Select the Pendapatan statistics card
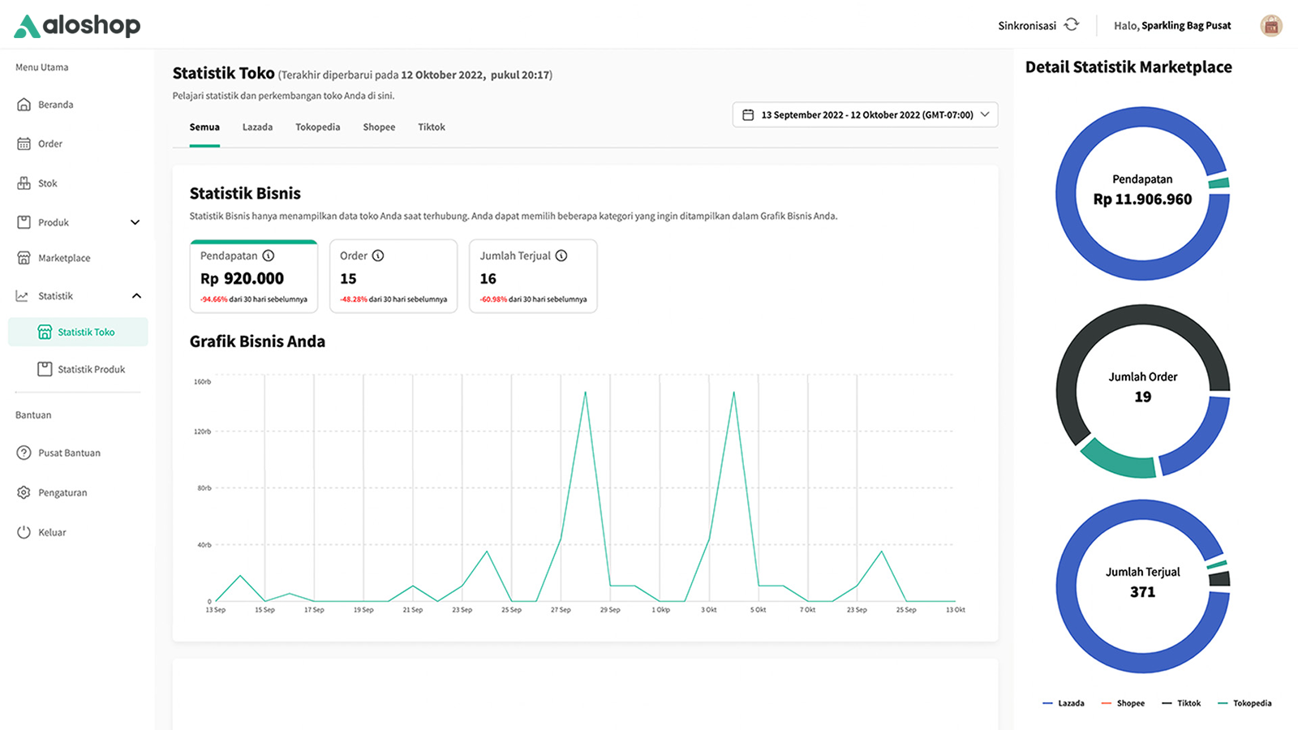Image resolution: width=1298 pixels, height=730 pixels. tap(254, 276)
